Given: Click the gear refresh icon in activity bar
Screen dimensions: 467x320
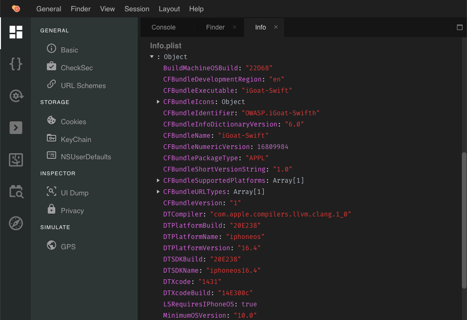Looking at the screenshot, I should [15, 96].
